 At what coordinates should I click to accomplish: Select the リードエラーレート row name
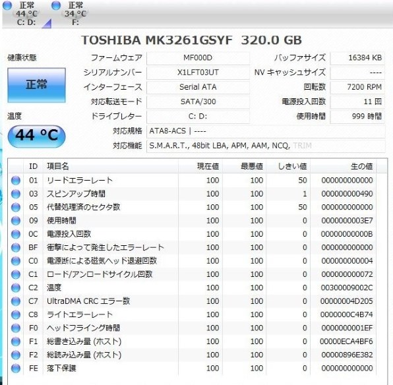80,181
